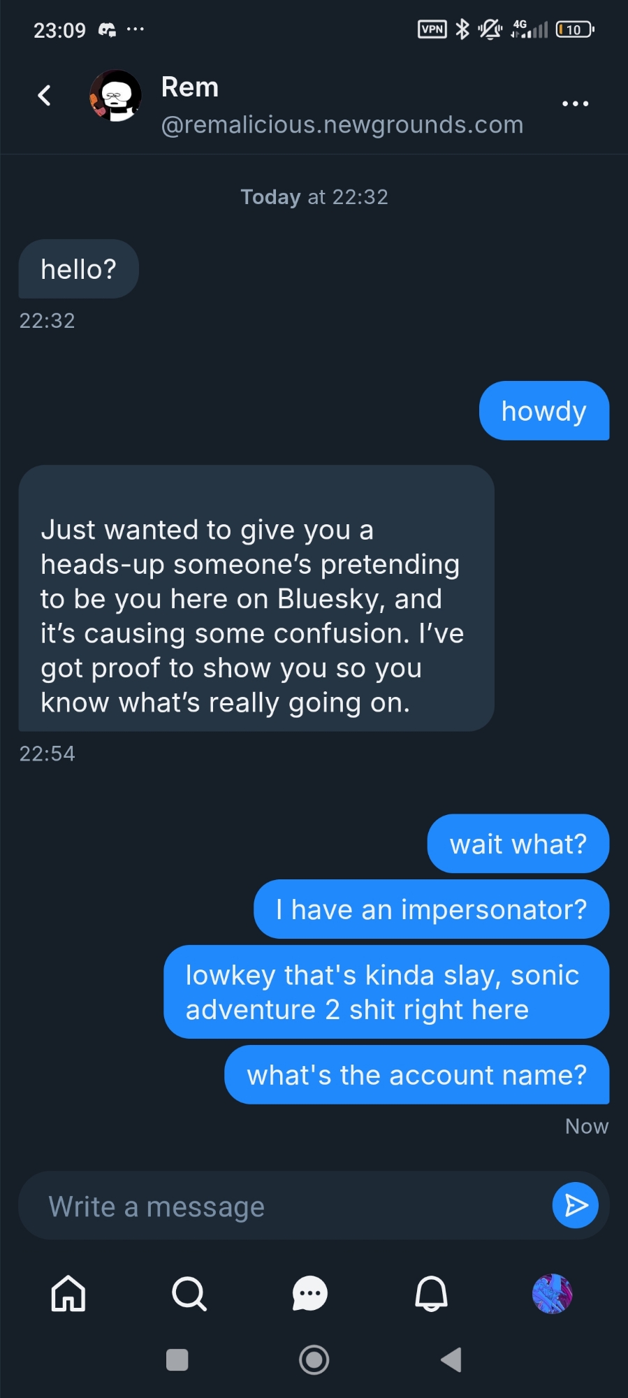Image resolution: width=628 pixels, height=1398 pixels.
Task: Tap the Rem display name
Action: (190, 87)
